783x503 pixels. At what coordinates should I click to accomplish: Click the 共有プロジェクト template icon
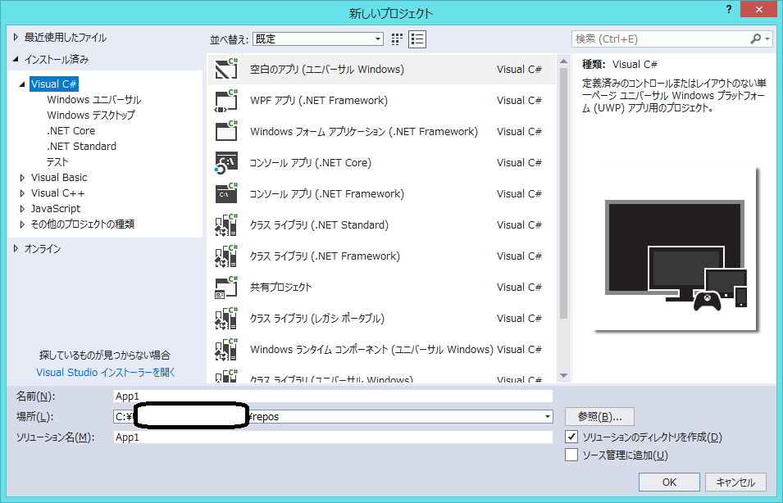pyautogui.click(x=226, y=287)
